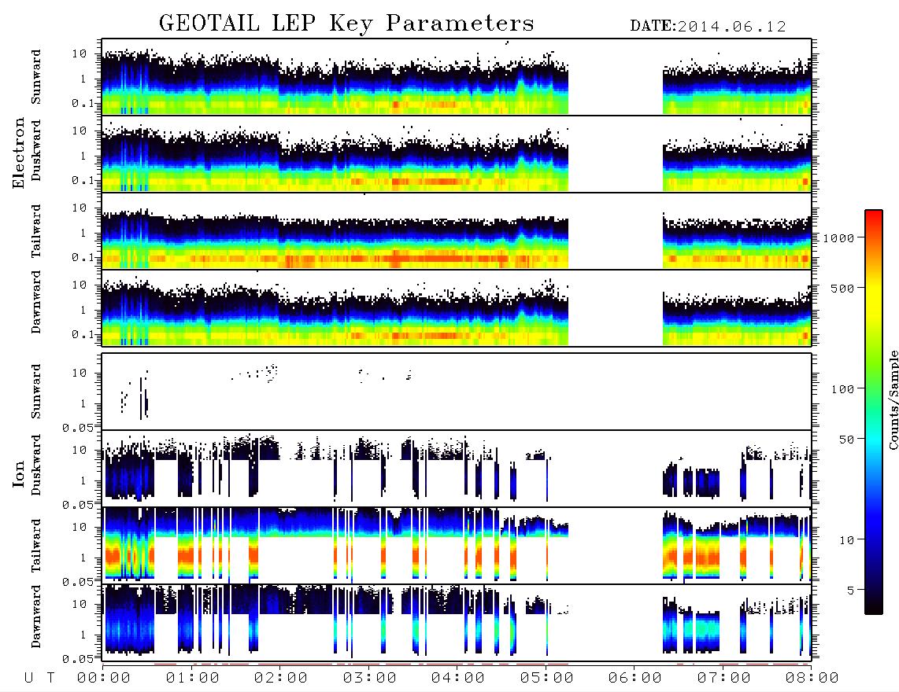Select the Electron "Sunward" panel label
The width and height of the screenshot is (899, 692).
(36, 77)
